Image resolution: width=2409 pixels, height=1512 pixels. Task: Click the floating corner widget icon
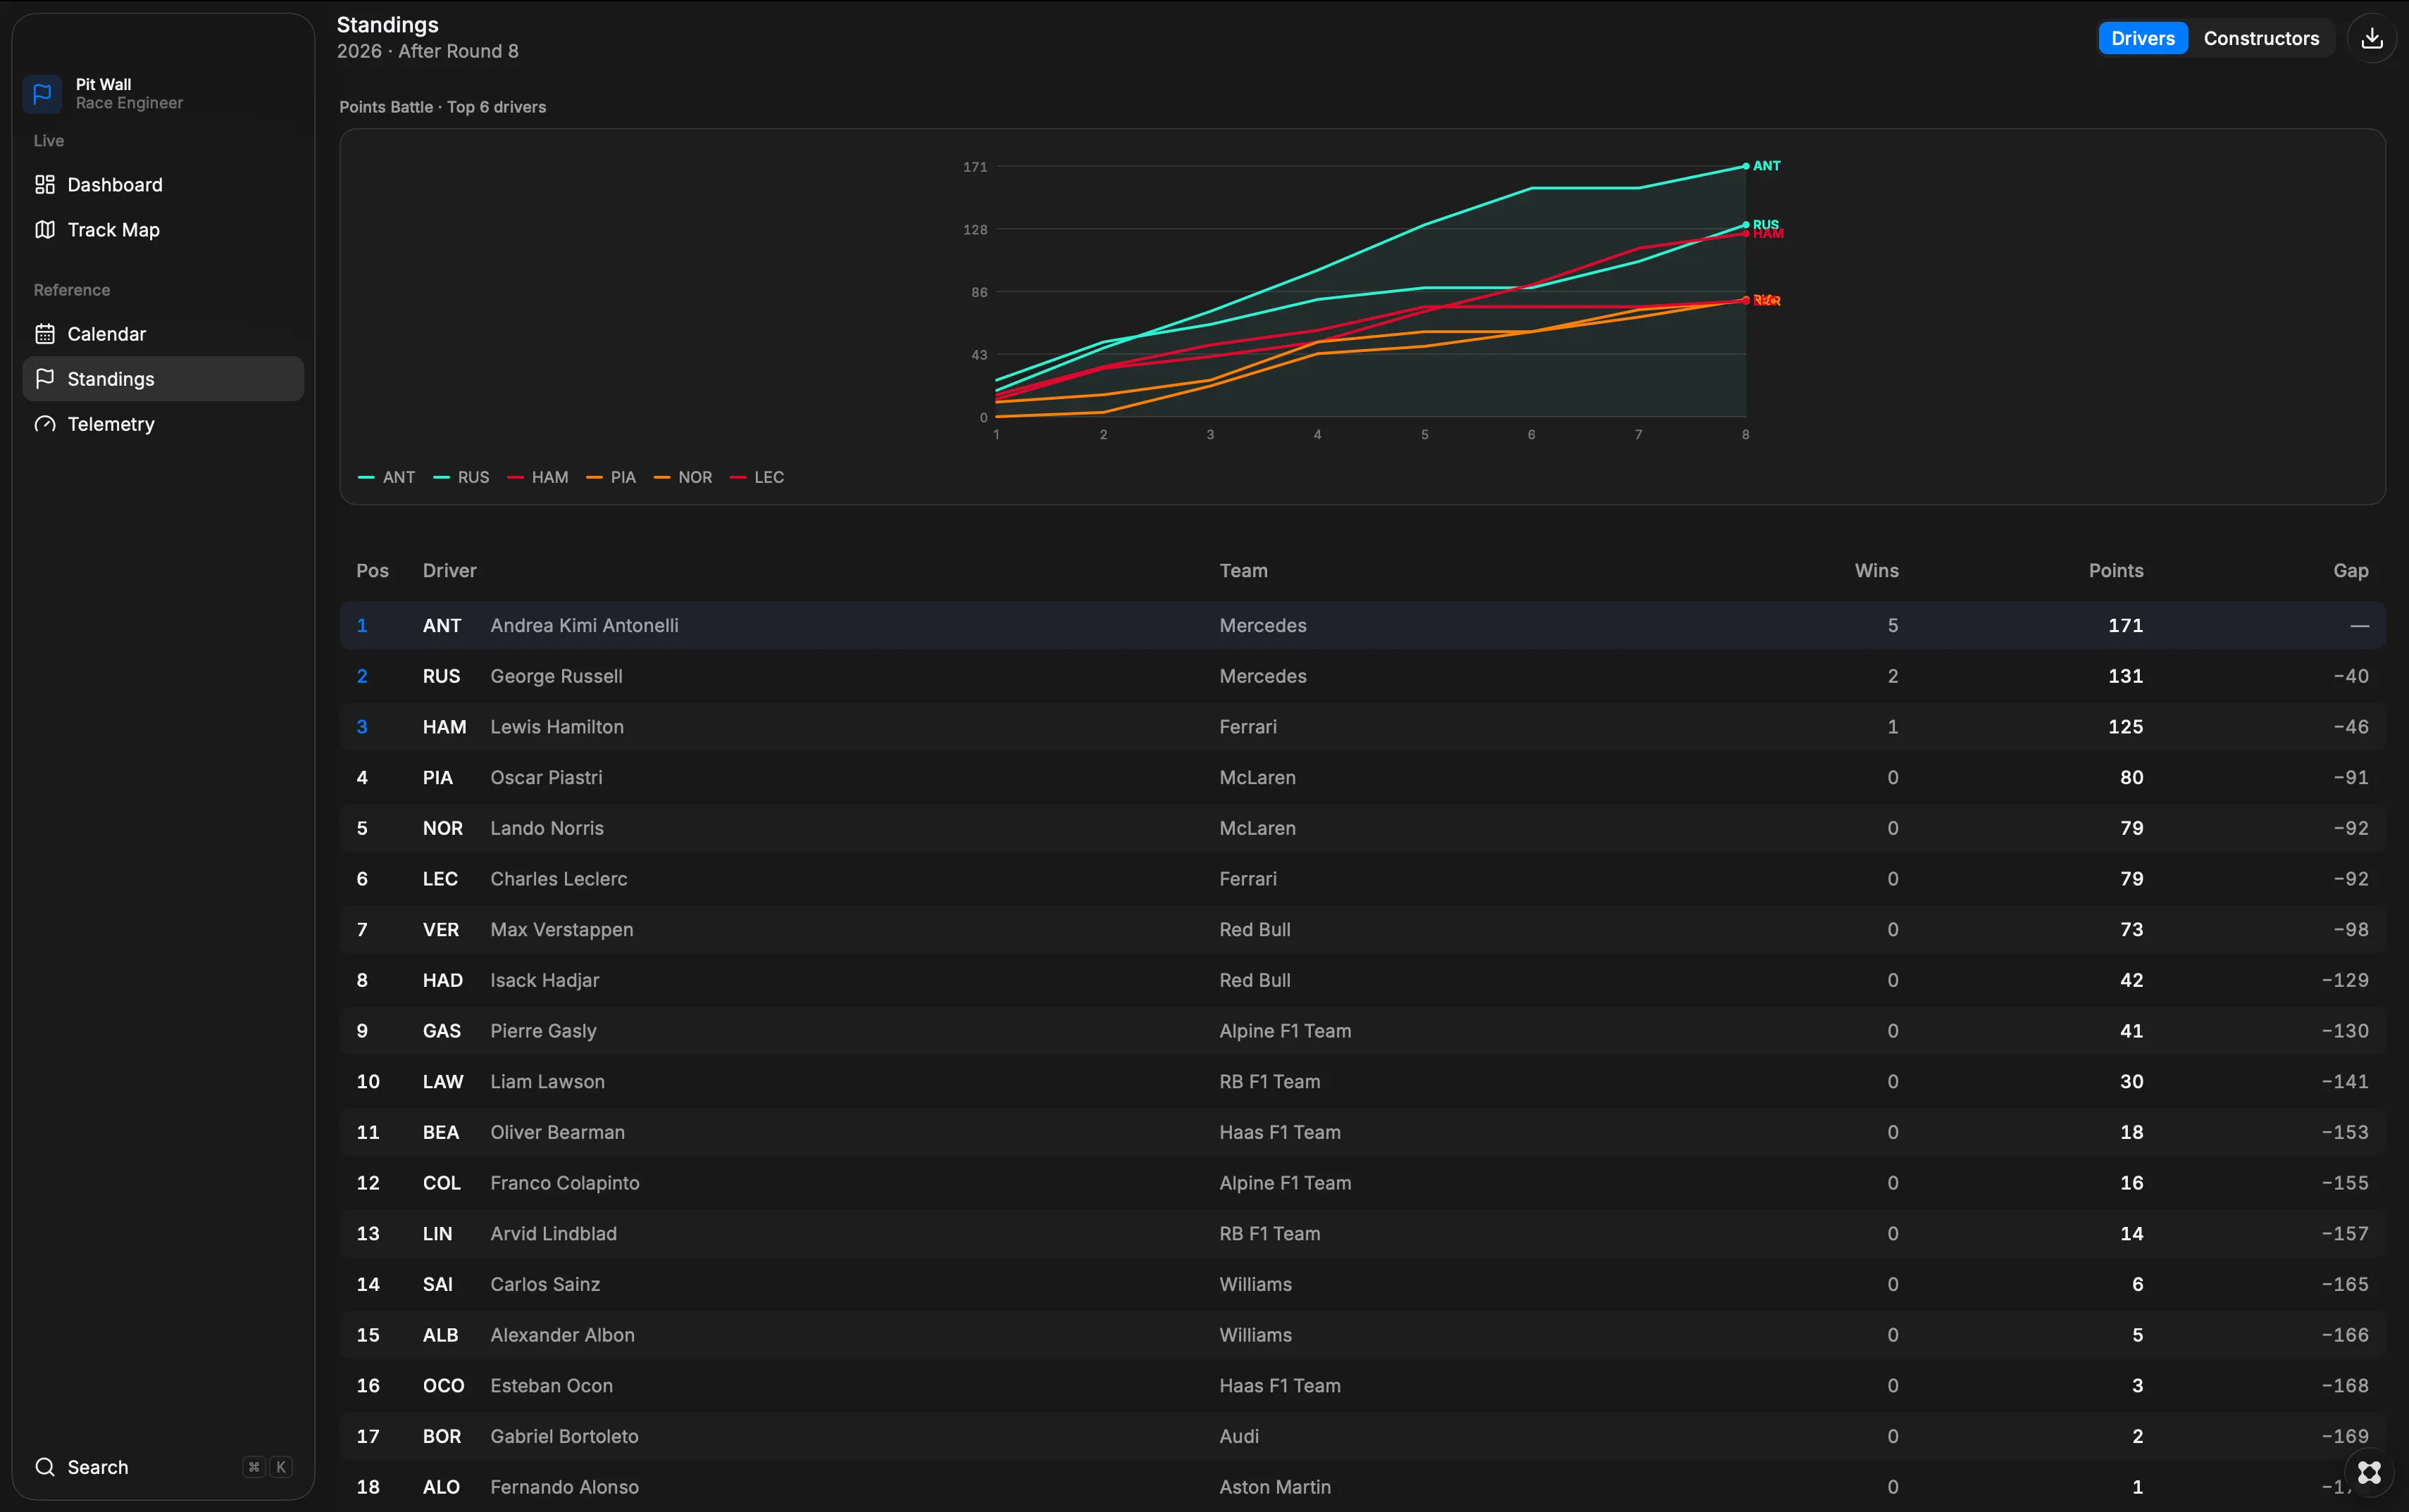coord(2369,1472)
